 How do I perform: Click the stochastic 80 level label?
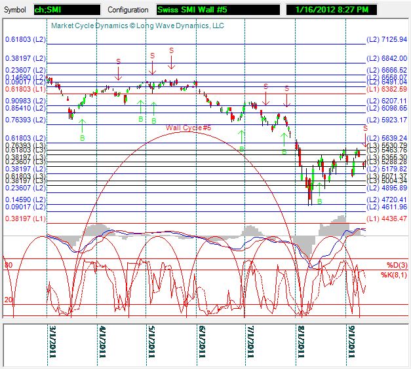[9, 265]
